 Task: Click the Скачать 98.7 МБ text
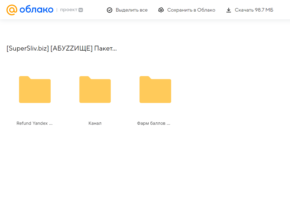click(254, 10)
